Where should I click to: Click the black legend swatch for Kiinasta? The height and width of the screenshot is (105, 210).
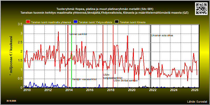pyautogui.click(x=117, y=22)
